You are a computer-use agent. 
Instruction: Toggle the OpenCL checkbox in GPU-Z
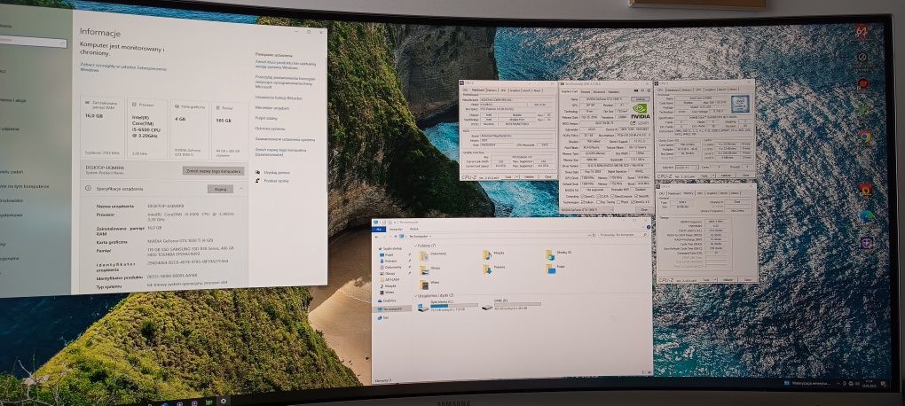(x=582, y=196)
